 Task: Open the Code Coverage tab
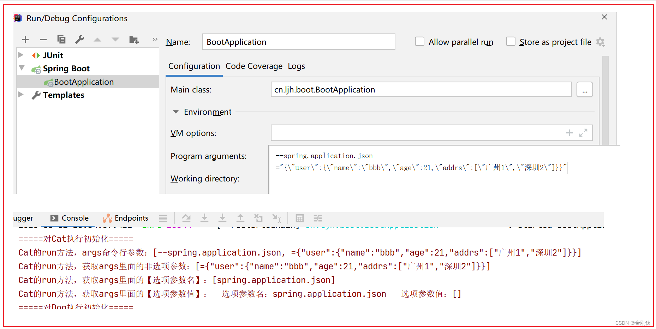coord(254,66)
